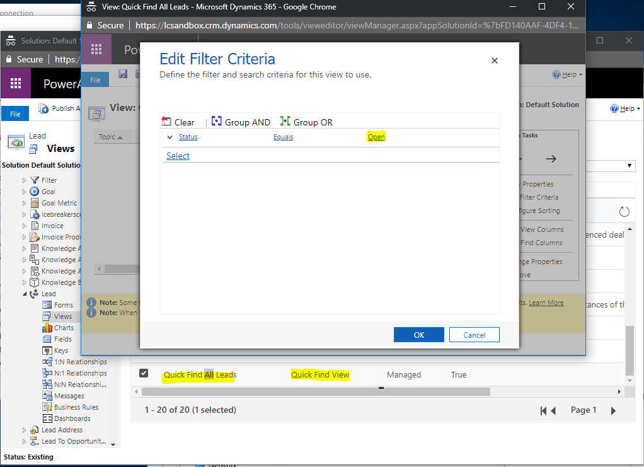Click the Quick Find All Leads view name

pyautogui.click(x=200, y=374)
